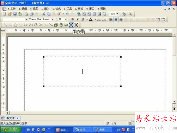Select the ellipse drawing tool
This screenshot has height=133, width=177.
coord(26,25)
